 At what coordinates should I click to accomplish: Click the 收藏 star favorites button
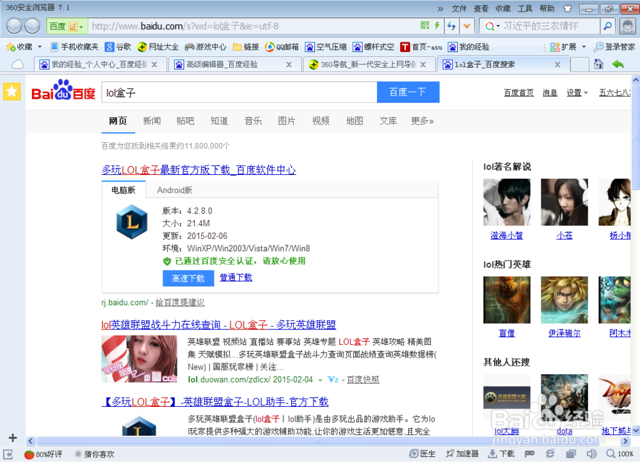19,47
